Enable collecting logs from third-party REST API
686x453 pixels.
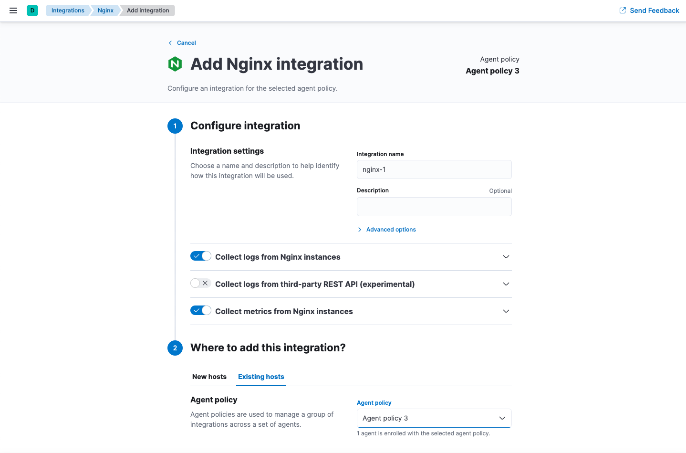[x=200, y=283]
